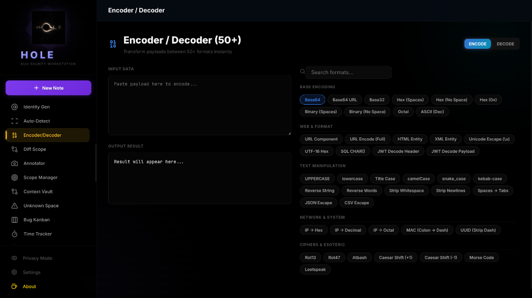Open Time Tracker page

47,234
